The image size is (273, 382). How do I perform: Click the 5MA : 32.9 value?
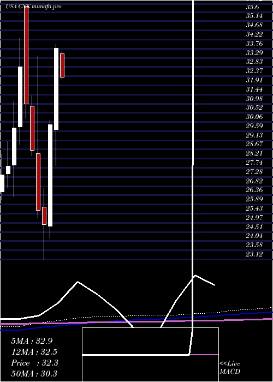pos(32,341)
